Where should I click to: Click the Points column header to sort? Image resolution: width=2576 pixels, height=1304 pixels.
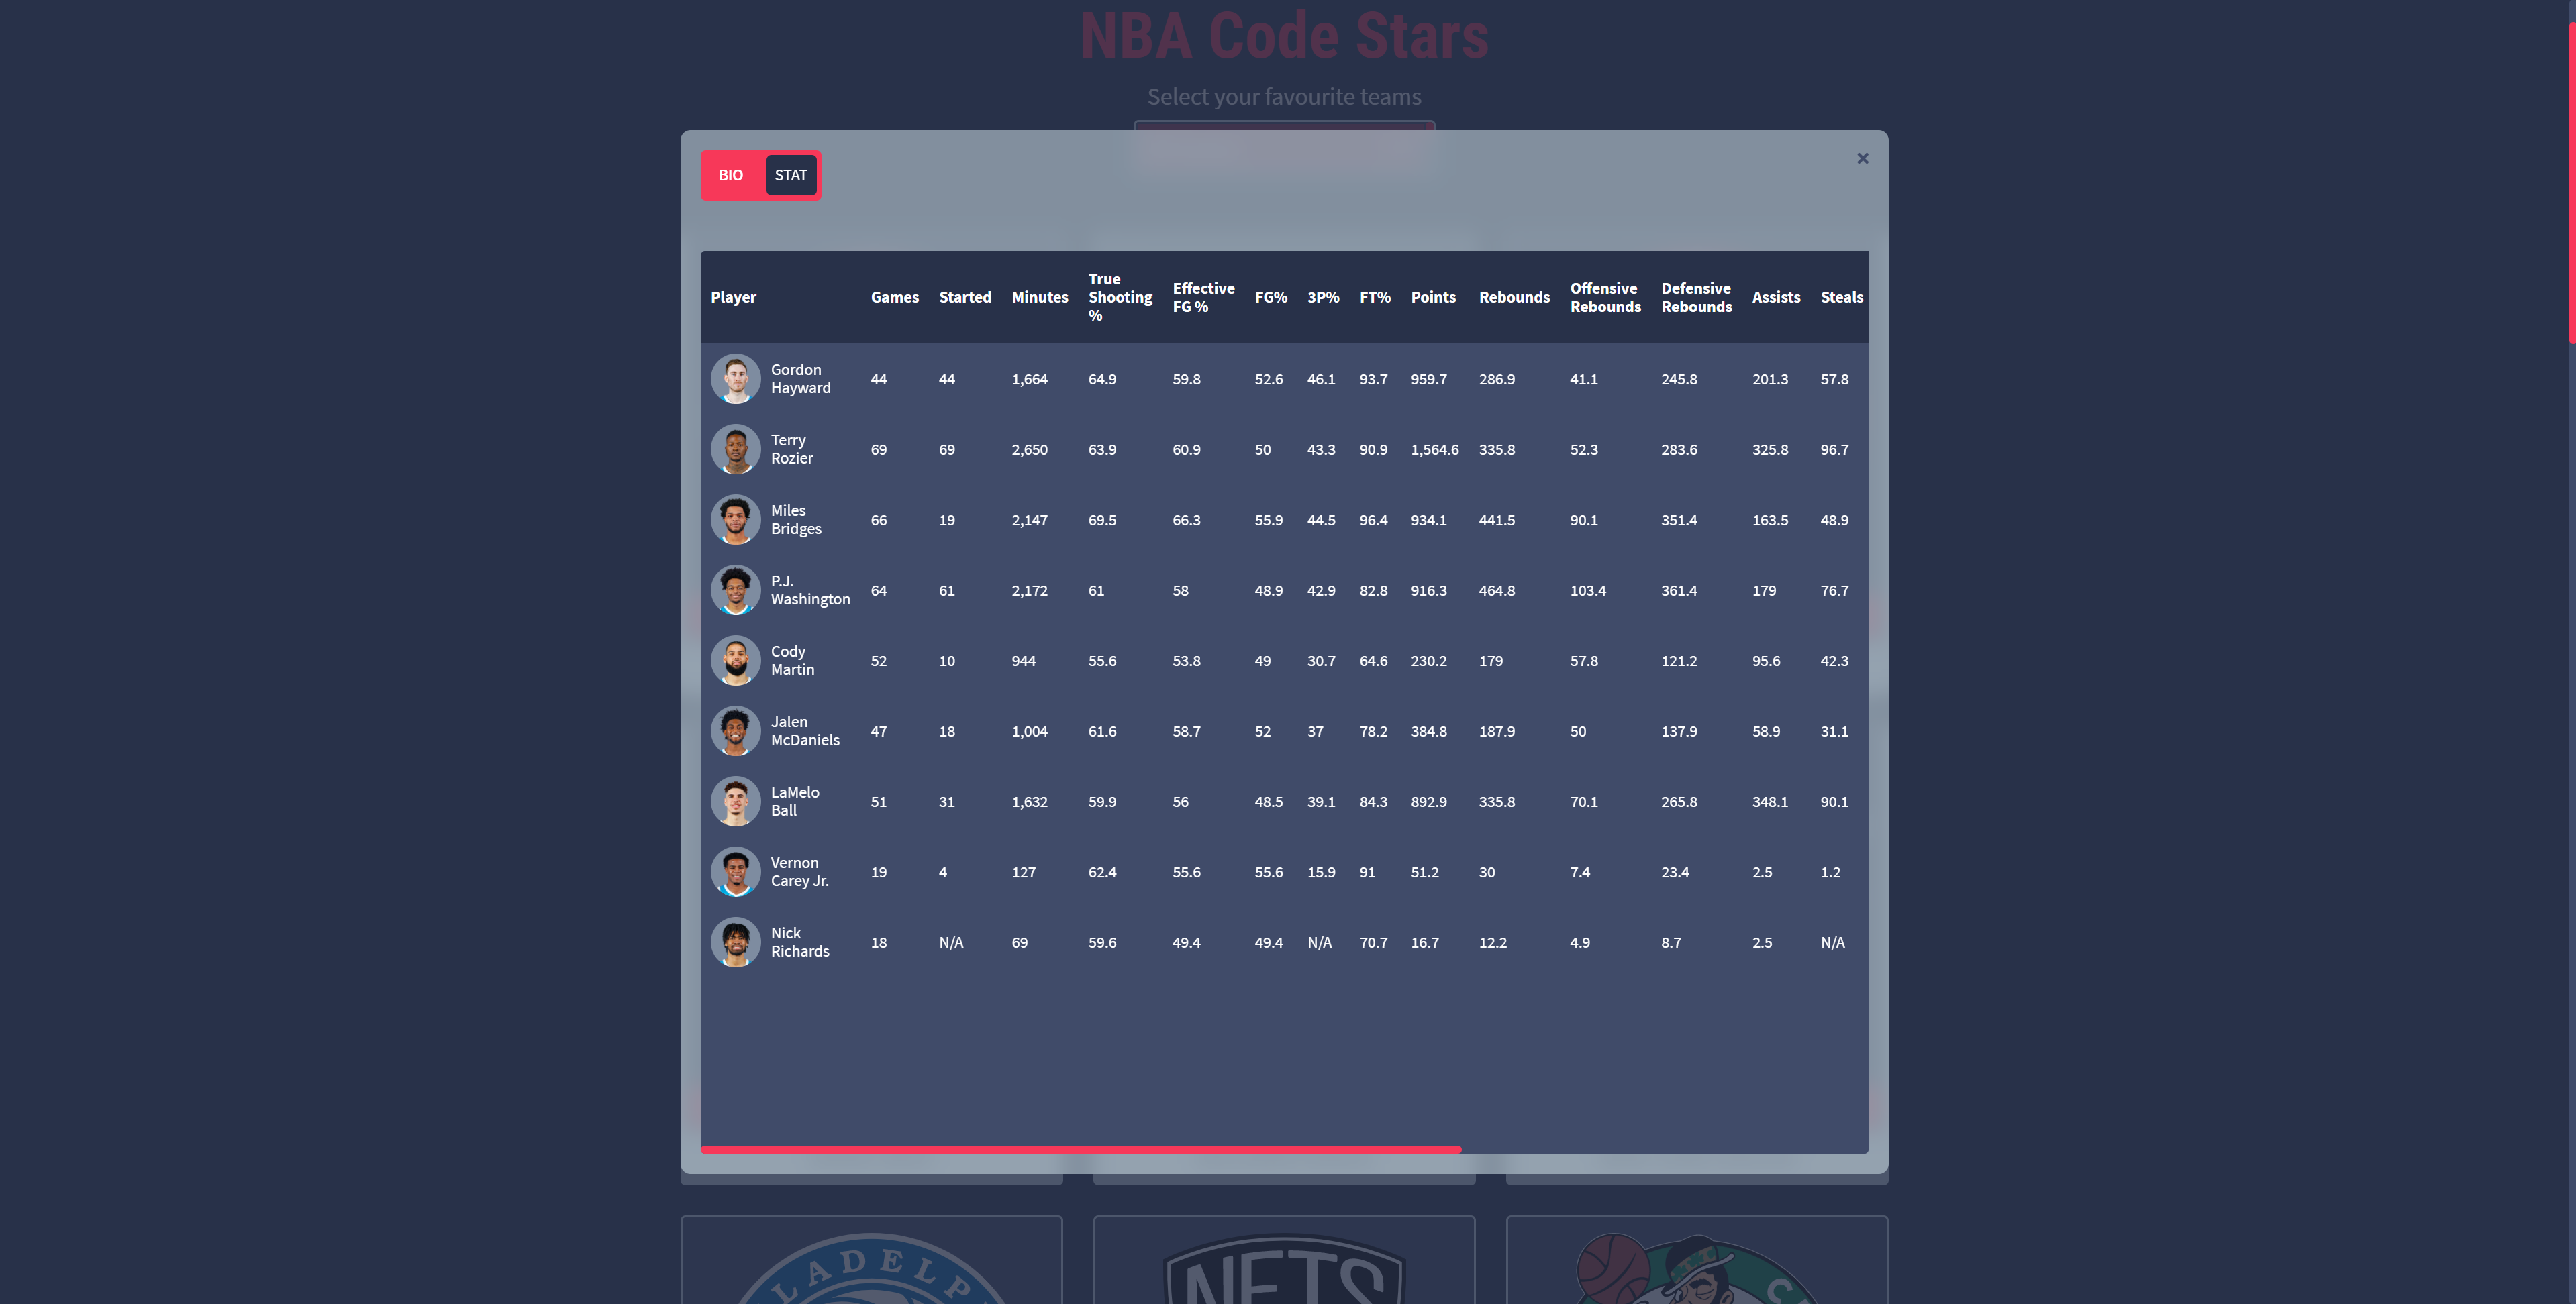click(x=1433, y=296)
